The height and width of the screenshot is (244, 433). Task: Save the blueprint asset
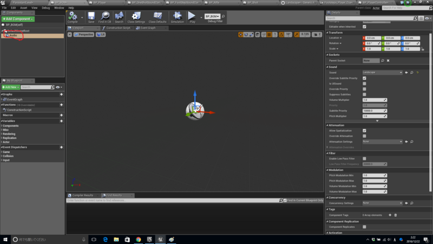(x=91, y=17)
